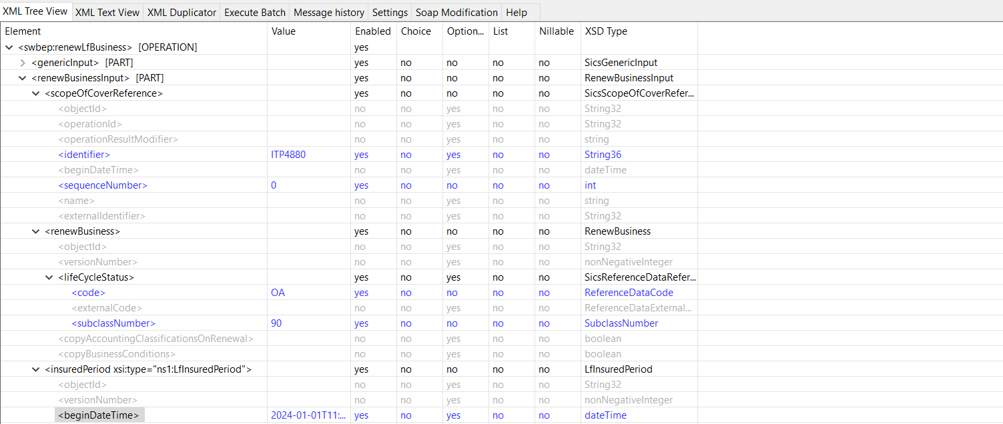
Task: Toggle the Enabled cell for objectId under scopeOfCoverReference
Action: 360,109
